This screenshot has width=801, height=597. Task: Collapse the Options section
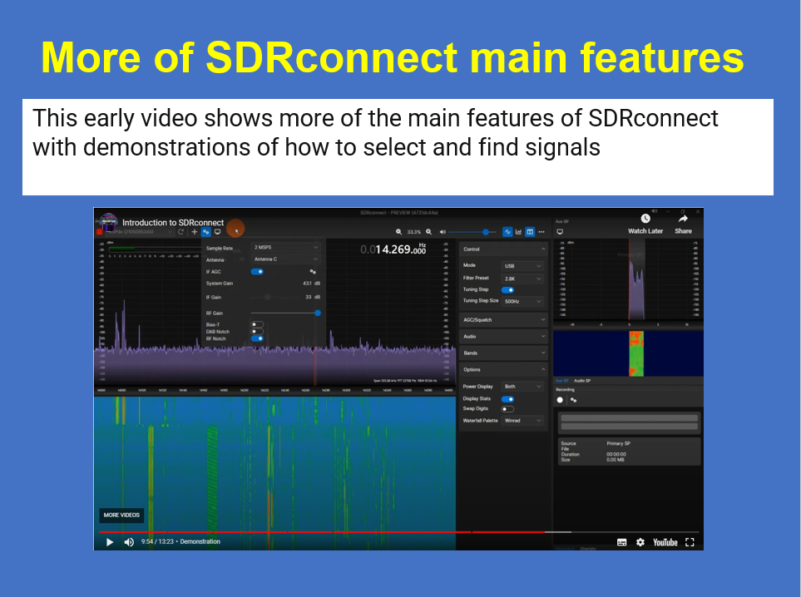pyautogui.click(x=503, y=369)
